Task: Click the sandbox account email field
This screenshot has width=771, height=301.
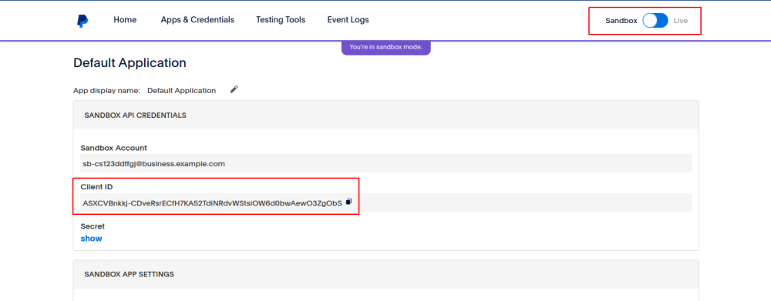Action: [386, 163]
